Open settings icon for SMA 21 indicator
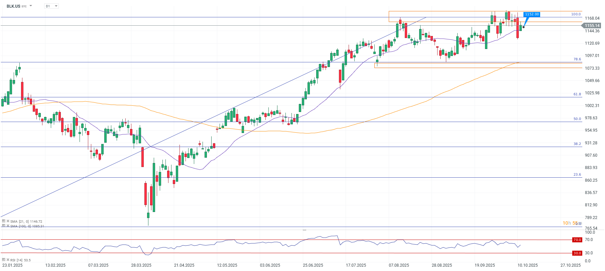605x271 pixels. [x=4, y=221]
